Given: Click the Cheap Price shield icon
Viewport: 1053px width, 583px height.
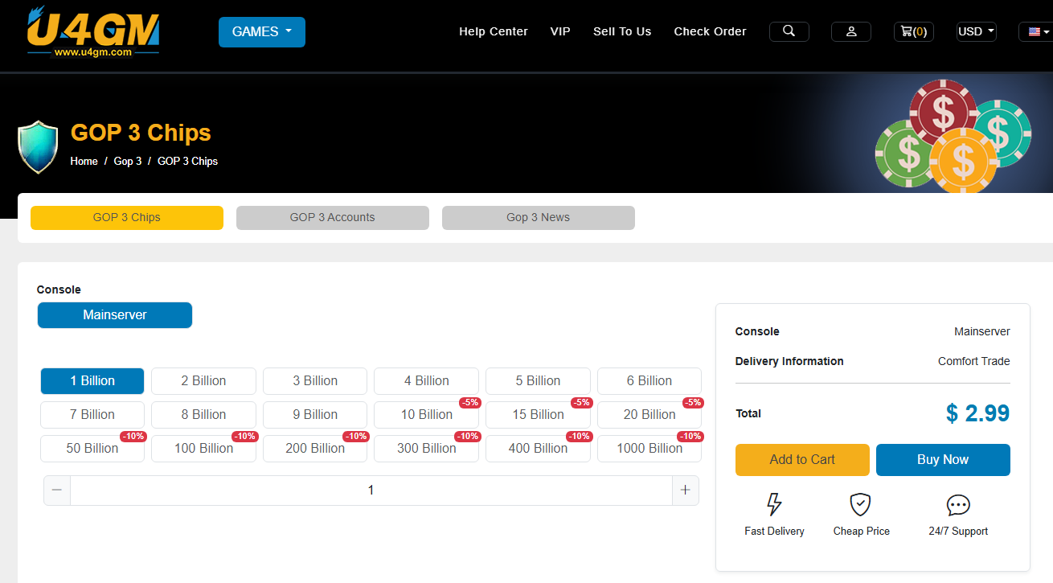Looking at the screenshot, I should tap(861, 505).
